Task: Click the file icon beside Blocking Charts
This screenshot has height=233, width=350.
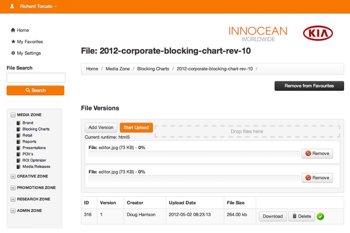Action: 18,129
